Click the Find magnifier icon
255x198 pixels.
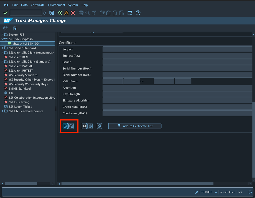coord(88,13)
